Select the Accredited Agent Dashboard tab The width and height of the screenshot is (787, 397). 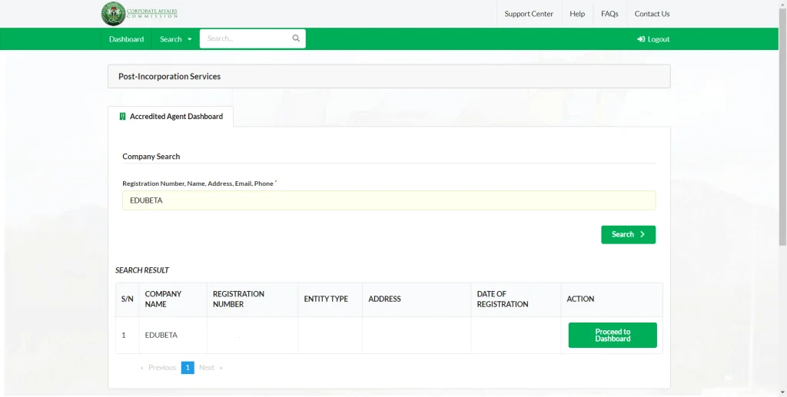[171, 116]
